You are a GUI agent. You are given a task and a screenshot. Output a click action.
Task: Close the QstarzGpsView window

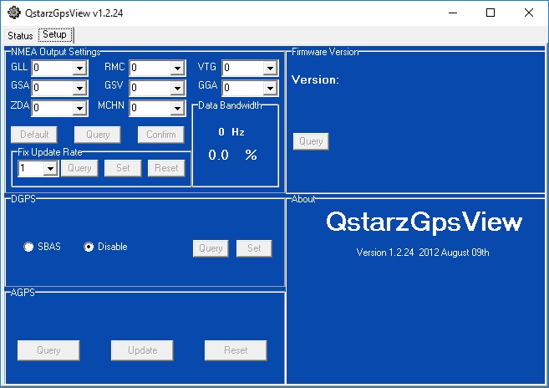pos(529,13)
